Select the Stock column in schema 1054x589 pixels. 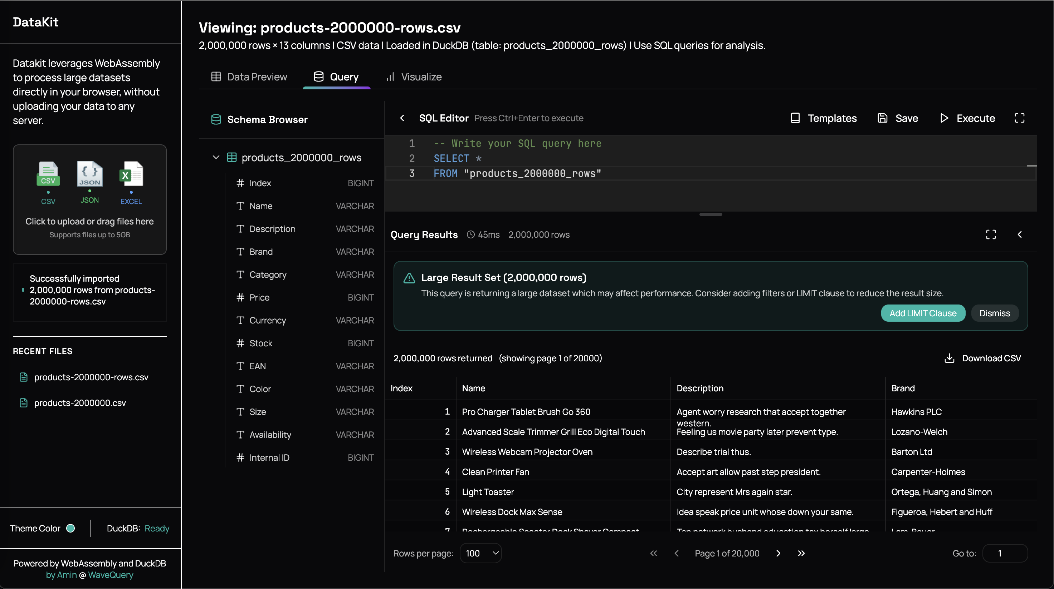coord(305,343)
